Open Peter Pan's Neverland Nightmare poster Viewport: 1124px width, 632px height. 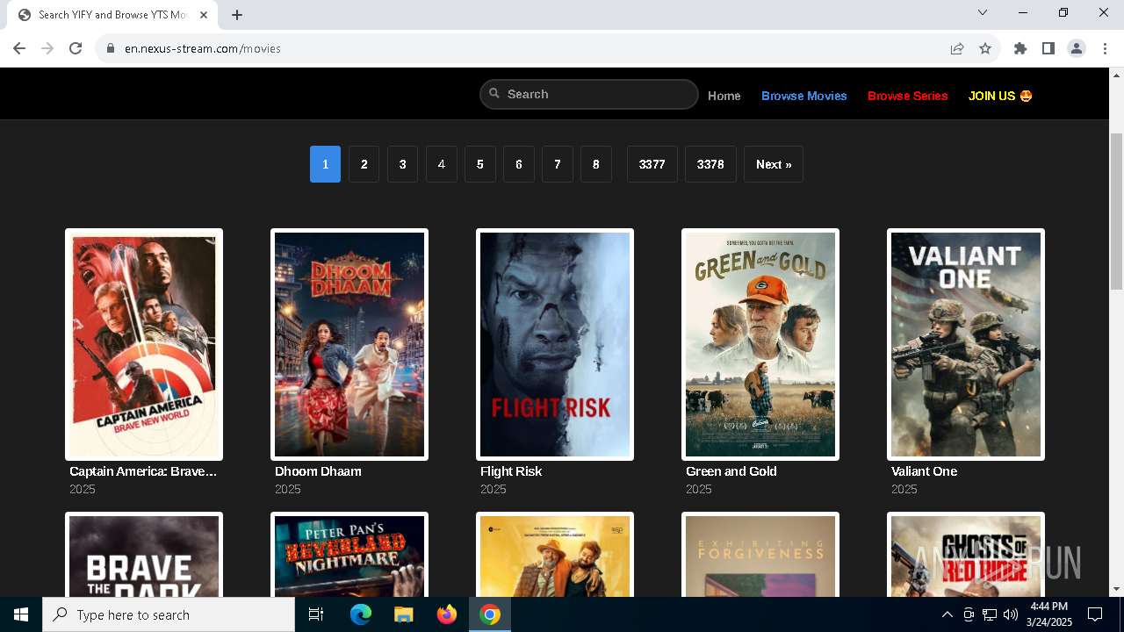(x=349, y=555)
